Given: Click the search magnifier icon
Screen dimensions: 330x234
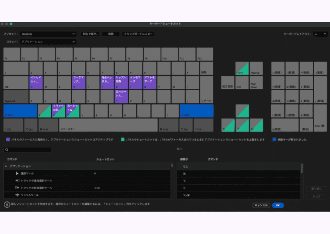Looking at the screenshot, I should [6, 149].
